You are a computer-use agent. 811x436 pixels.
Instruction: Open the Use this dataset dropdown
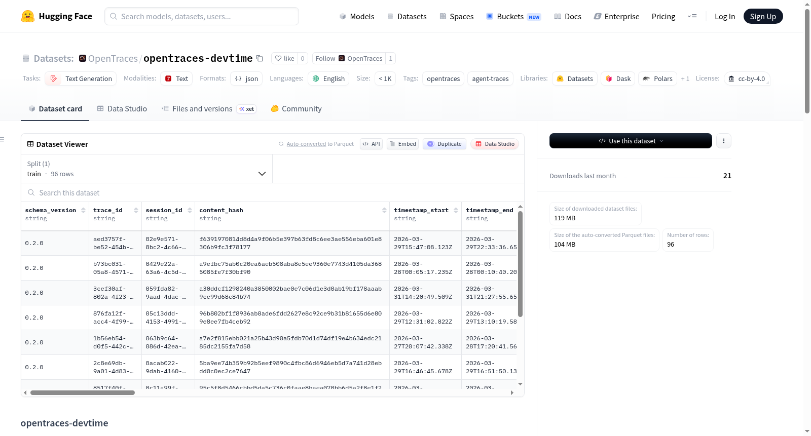tap(631, 141)
